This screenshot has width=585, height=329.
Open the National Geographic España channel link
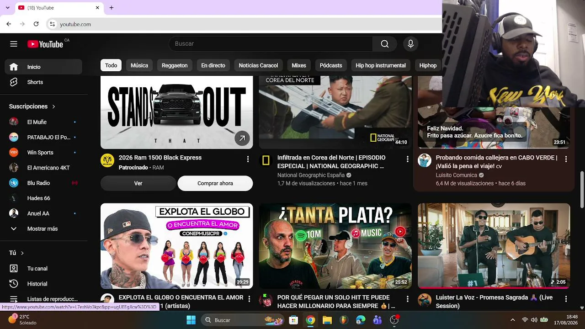(311, 175)
